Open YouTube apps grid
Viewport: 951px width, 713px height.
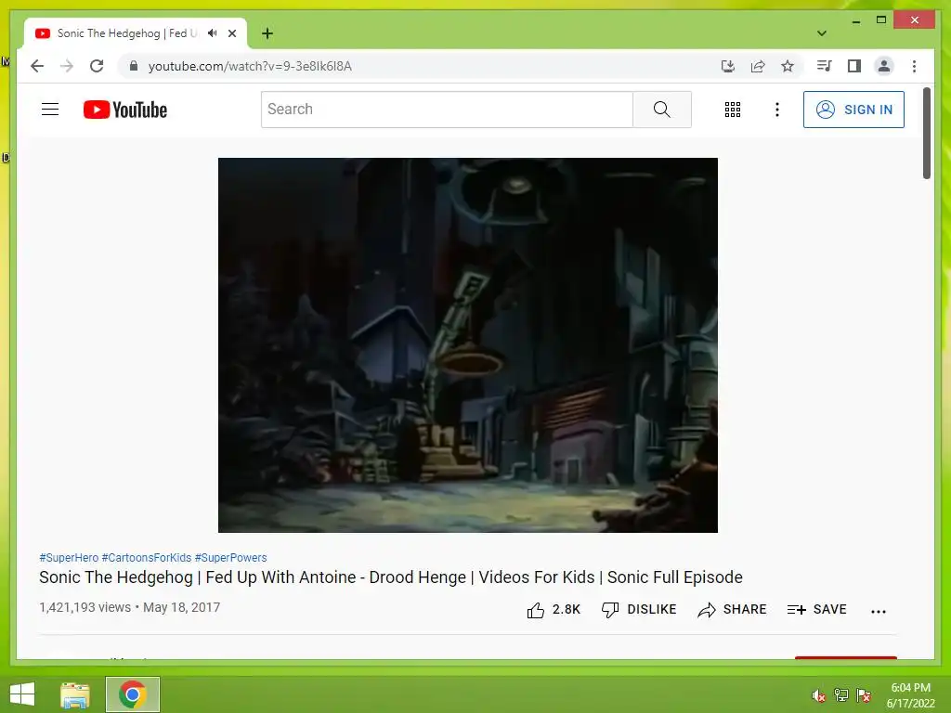pyautogui.click(x=733, y=110)
